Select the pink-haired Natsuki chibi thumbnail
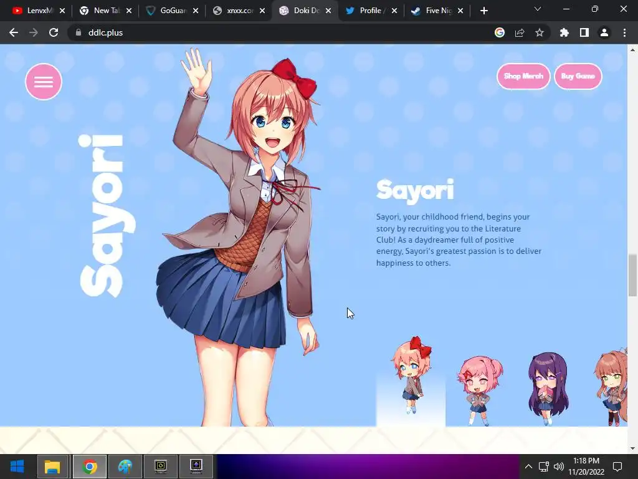This screenshot has height=479, width=638. click(480, 390)
